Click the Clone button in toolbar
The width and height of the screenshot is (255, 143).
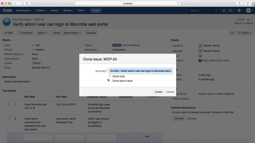click(57, 33)
